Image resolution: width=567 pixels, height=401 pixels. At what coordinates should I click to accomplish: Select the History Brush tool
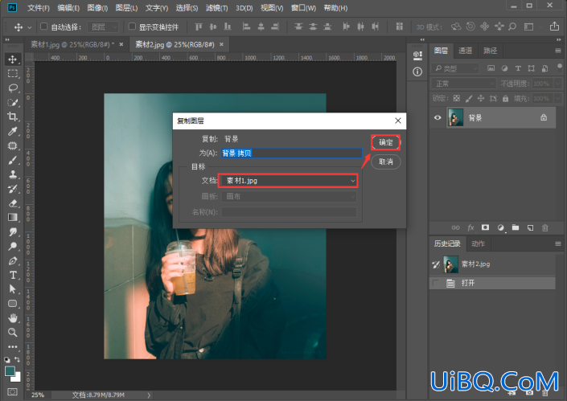pyautogui.click(x=13, y=189)
